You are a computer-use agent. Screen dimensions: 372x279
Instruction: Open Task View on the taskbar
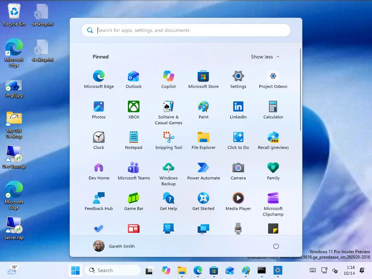coord(149,270)
